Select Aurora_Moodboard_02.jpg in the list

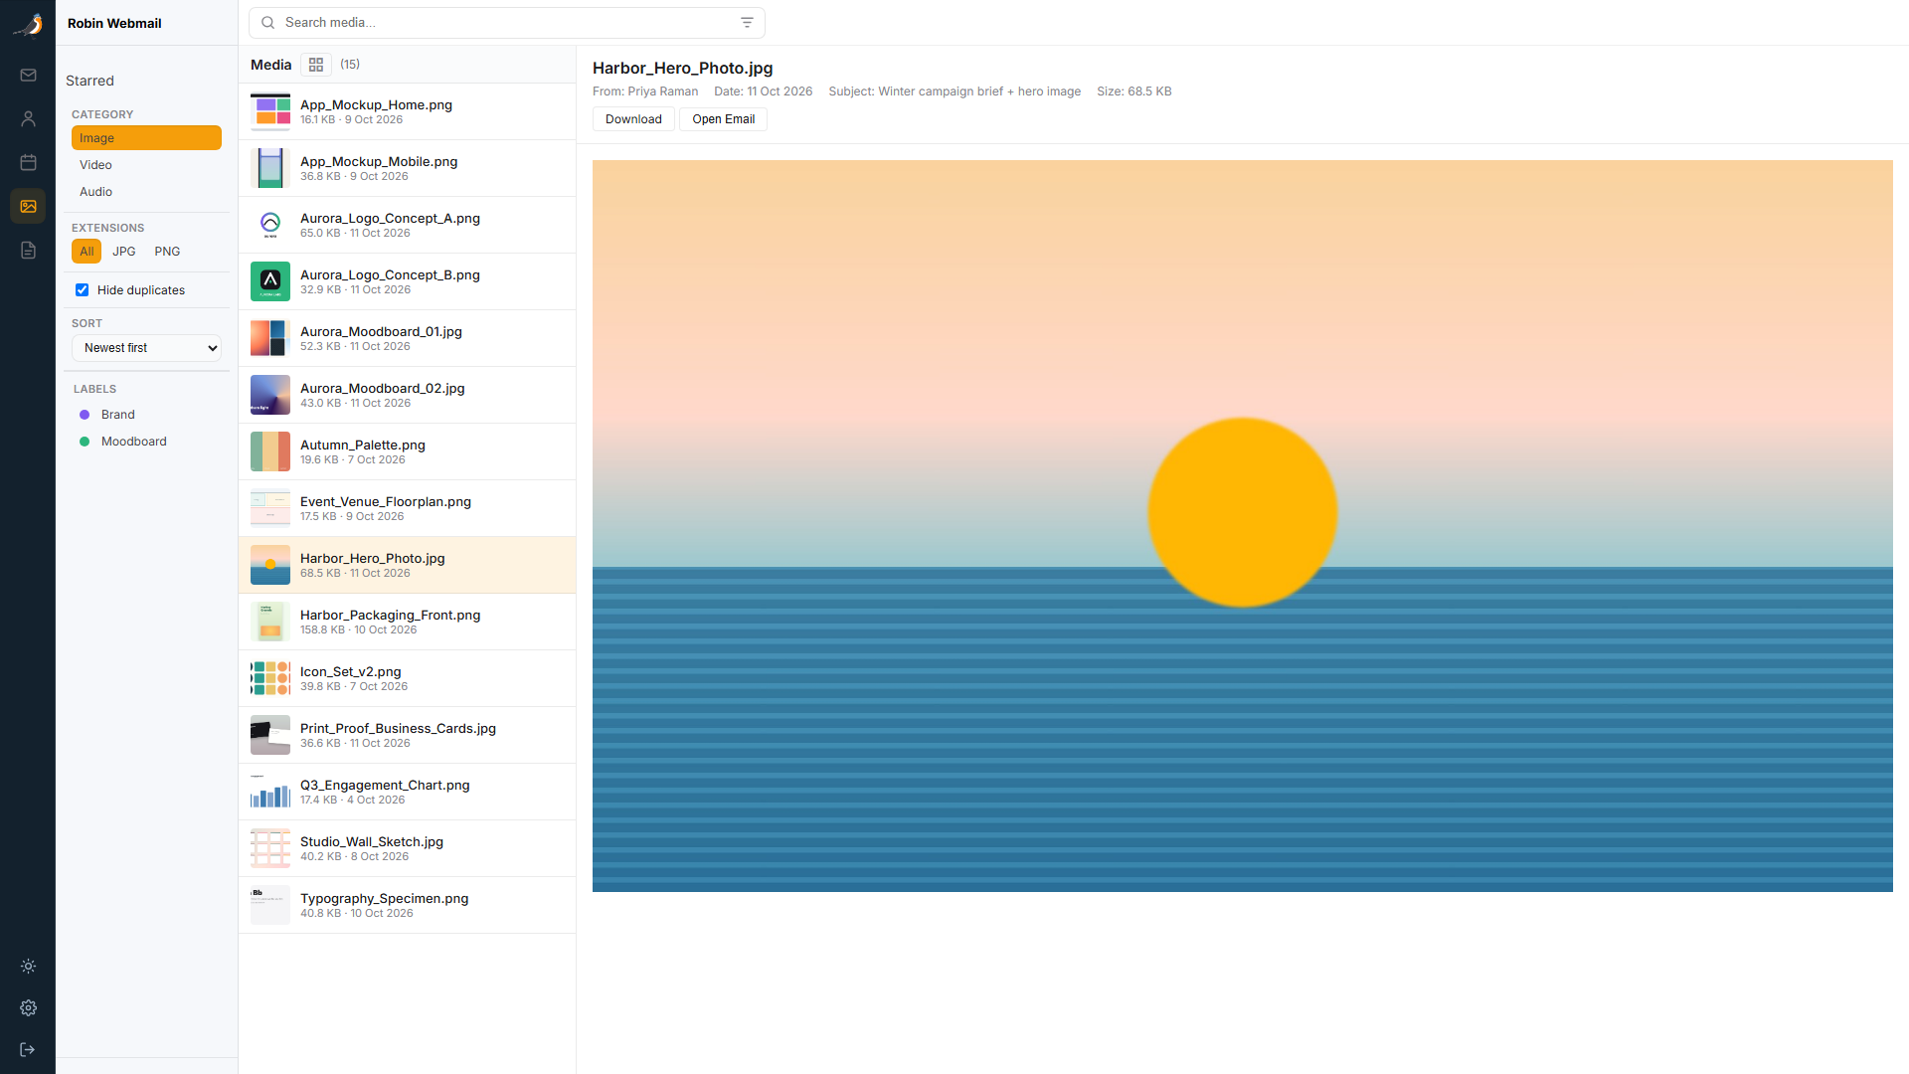pyautogui.click(x=407, y=395)
